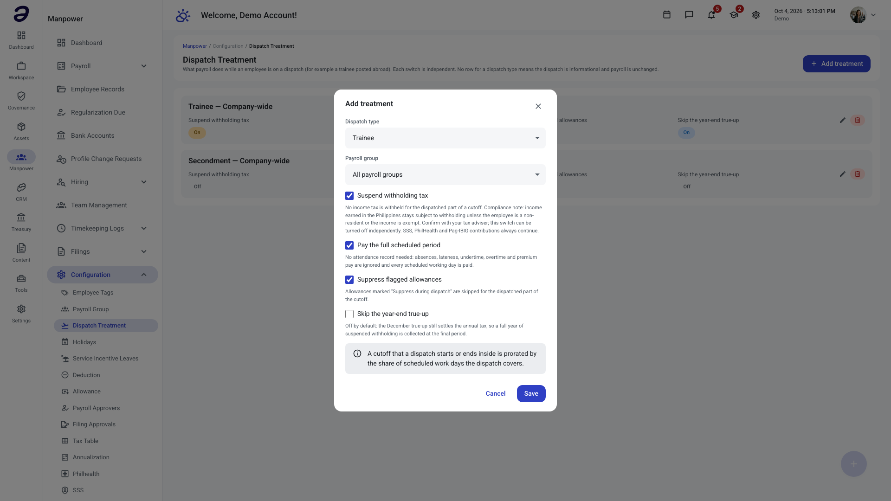Go to Assets in the left rail

point(21,131)
